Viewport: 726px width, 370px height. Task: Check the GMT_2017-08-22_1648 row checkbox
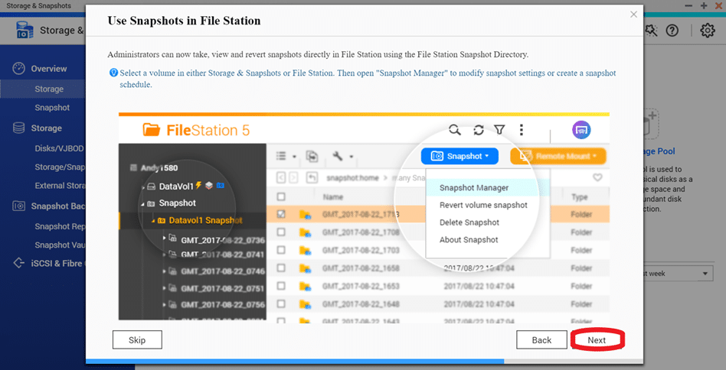(x=281, y=304)
